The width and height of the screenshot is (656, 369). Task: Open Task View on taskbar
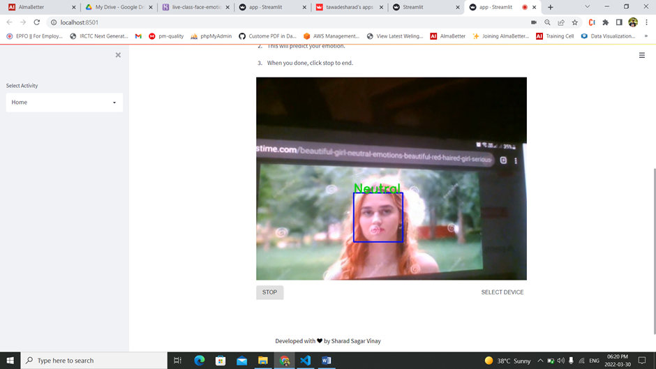(177, 360)
